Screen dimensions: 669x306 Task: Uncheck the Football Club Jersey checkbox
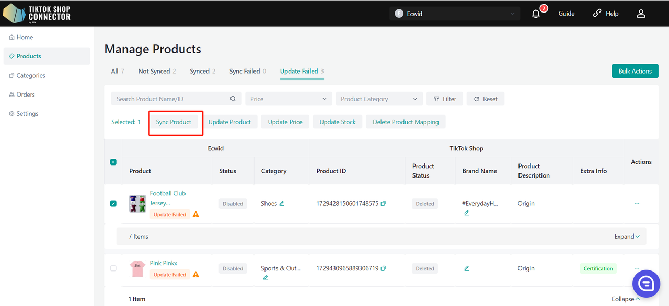[113, 204]
